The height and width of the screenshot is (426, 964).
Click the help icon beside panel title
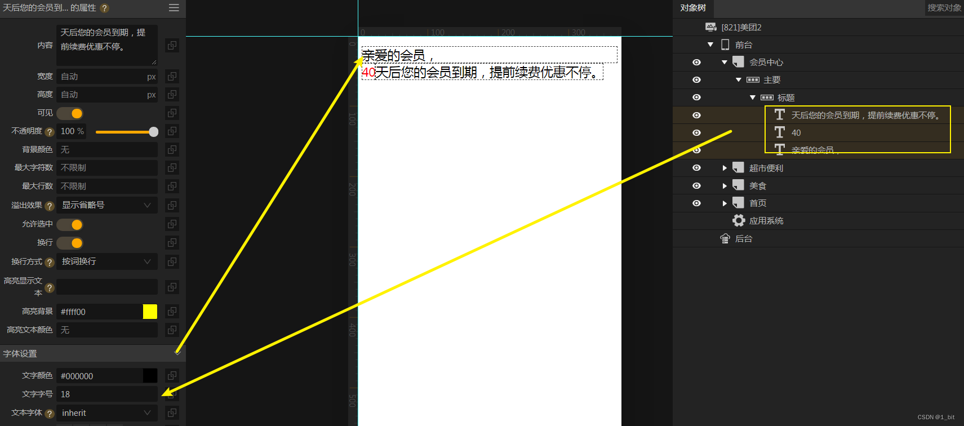104,8
